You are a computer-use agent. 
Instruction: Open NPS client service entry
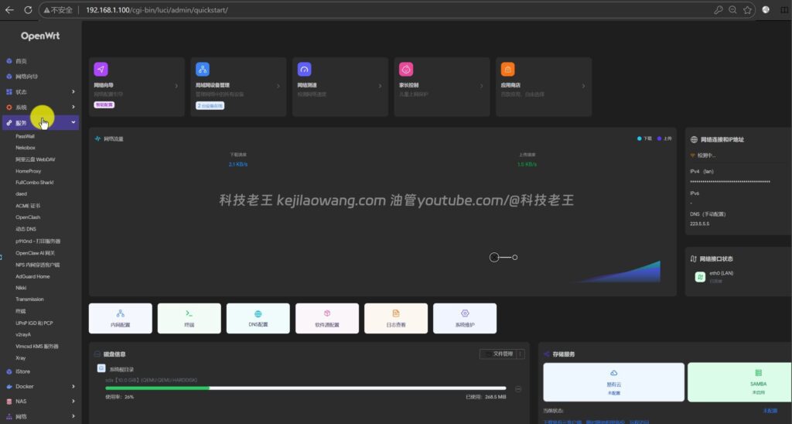[x=37, y=265]
